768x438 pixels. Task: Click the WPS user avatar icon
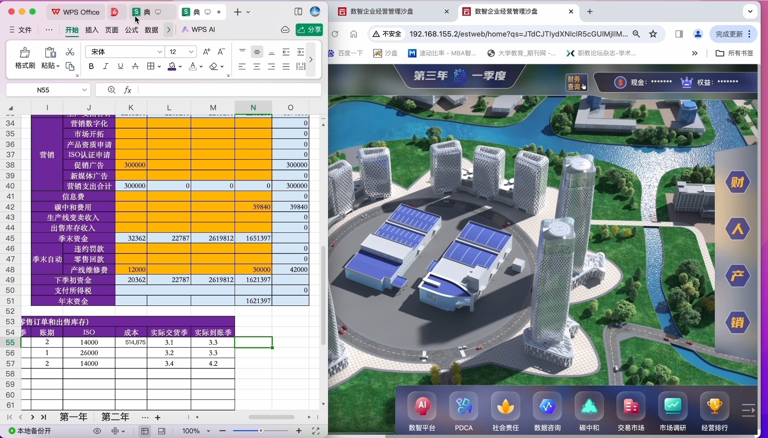(315, 12)
